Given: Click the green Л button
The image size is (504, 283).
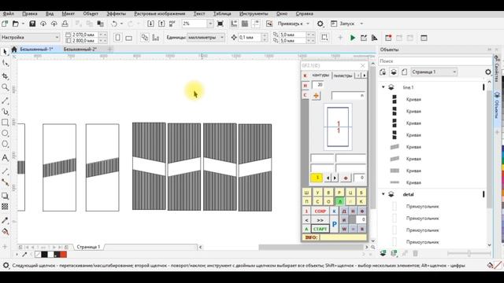Looking at the screenshot, I should coord(339,201).
